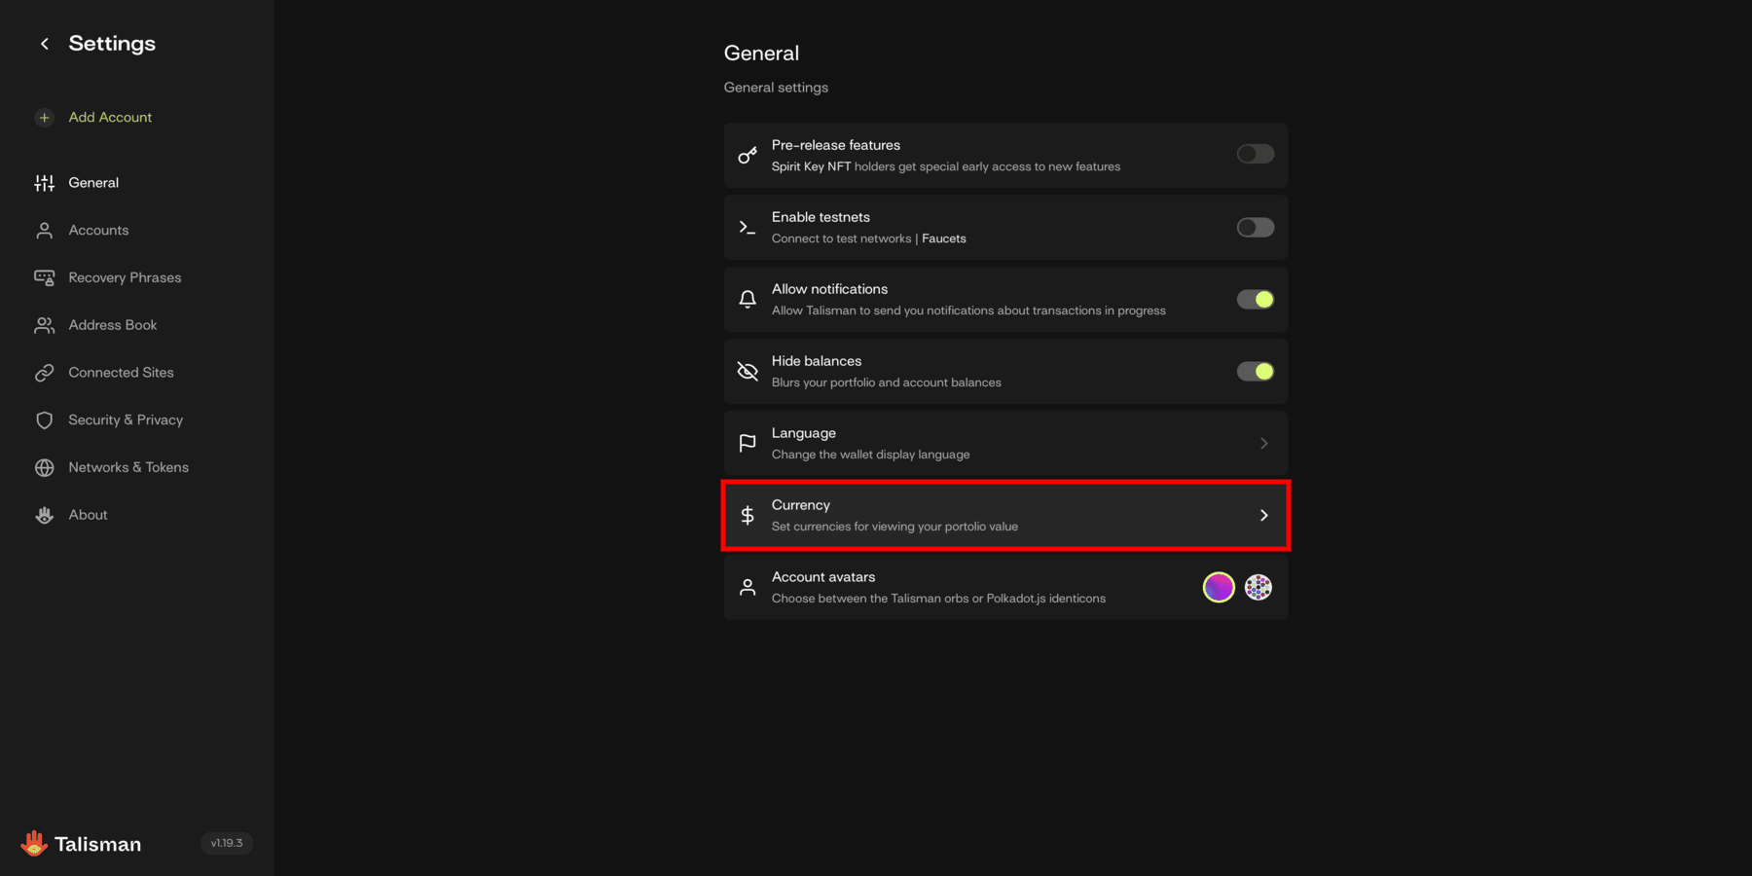This screenshot has height=876, width=1752.
Task: Enable the Pre-release features toggle
Action: tap(1255, 155)
